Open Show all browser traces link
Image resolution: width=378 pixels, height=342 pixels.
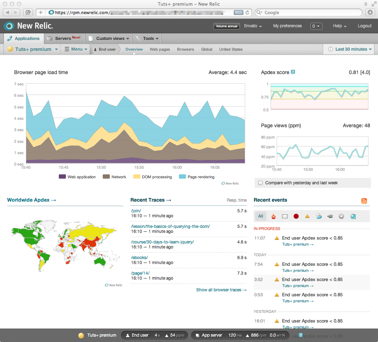click(221, 290)
